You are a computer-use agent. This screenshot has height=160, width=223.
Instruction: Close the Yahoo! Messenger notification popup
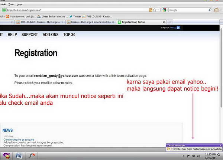[220, 145]
